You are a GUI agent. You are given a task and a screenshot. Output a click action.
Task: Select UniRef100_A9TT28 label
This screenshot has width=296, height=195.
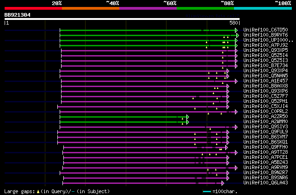(265, 152)
